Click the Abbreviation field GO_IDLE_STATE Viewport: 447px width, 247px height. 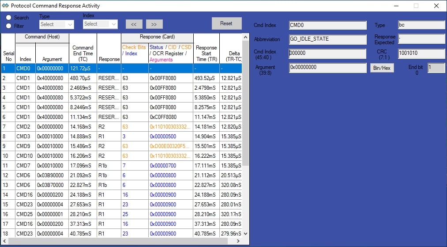(327, 39)
